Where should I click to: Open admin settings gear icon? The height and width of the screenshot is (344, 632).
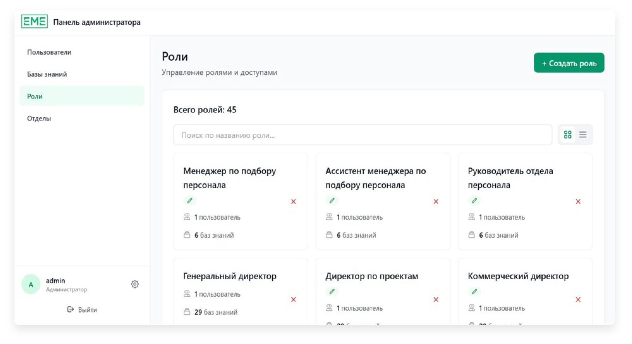135,284
